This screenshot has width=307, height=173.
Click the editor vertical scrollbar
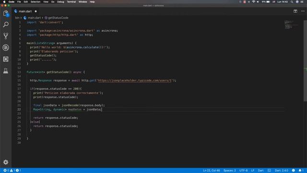coord(305,61)
